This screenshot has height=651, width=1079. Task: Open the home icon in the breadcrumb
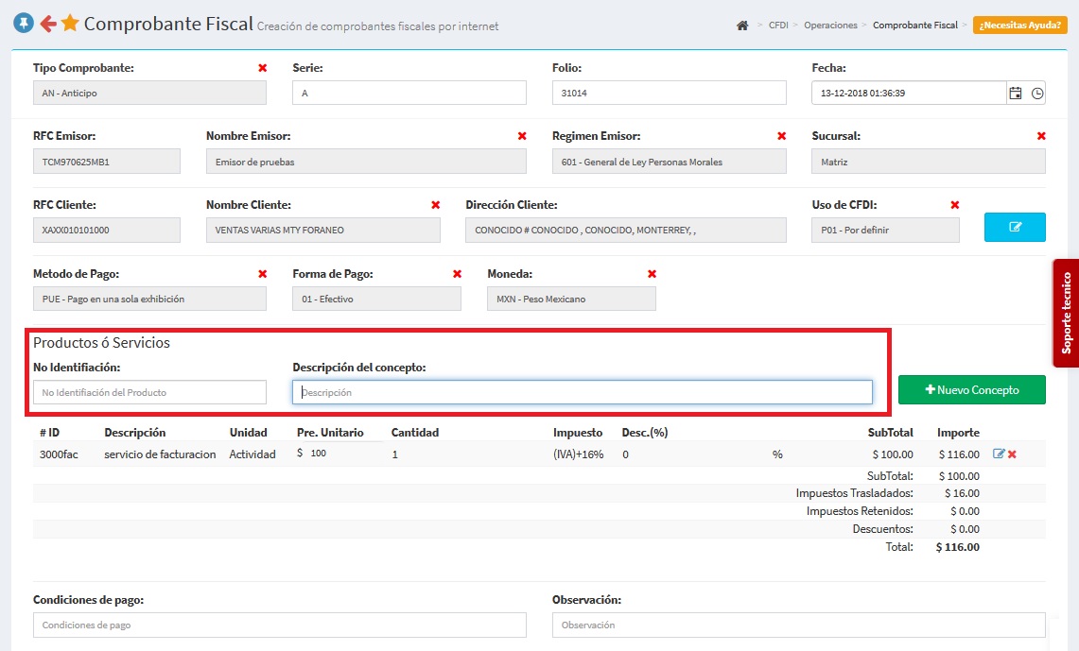pyautogui.click(x=742, y=26)
